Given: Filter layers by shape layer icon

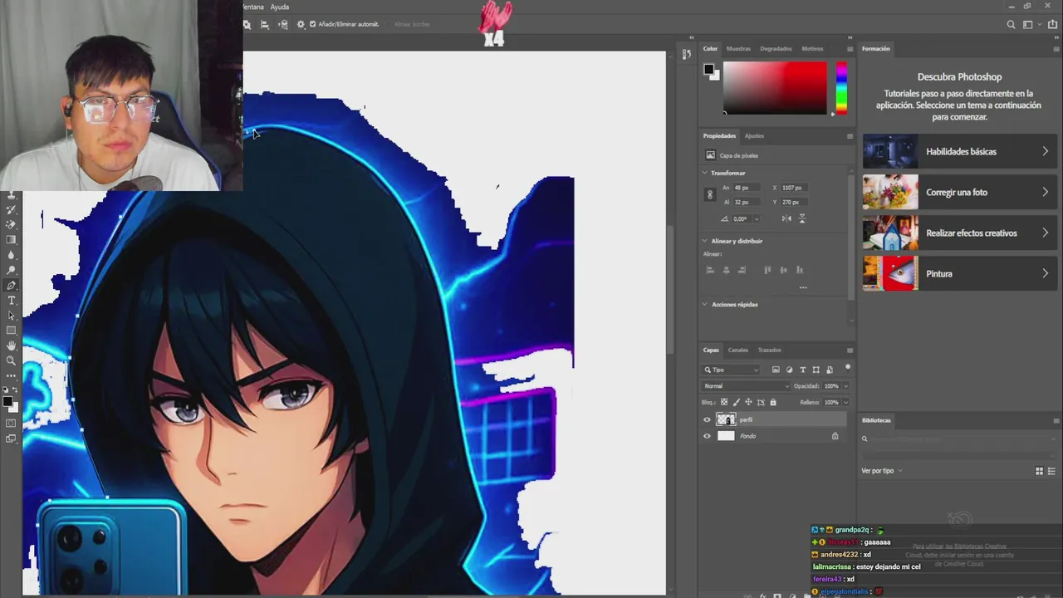Looking at the screenshot, I should 816,370.
